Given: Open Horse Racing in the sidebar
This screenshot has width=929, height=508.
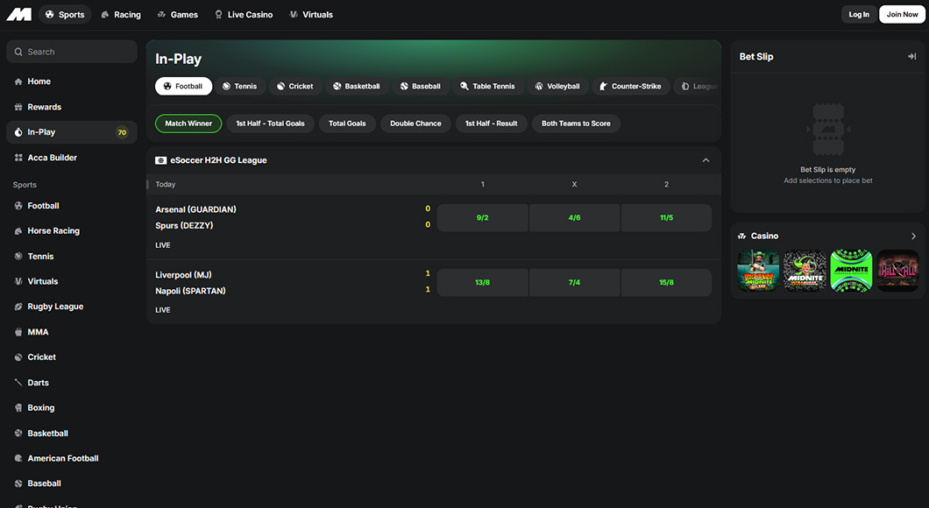Looking at the screenshot, I should (72, 231).
